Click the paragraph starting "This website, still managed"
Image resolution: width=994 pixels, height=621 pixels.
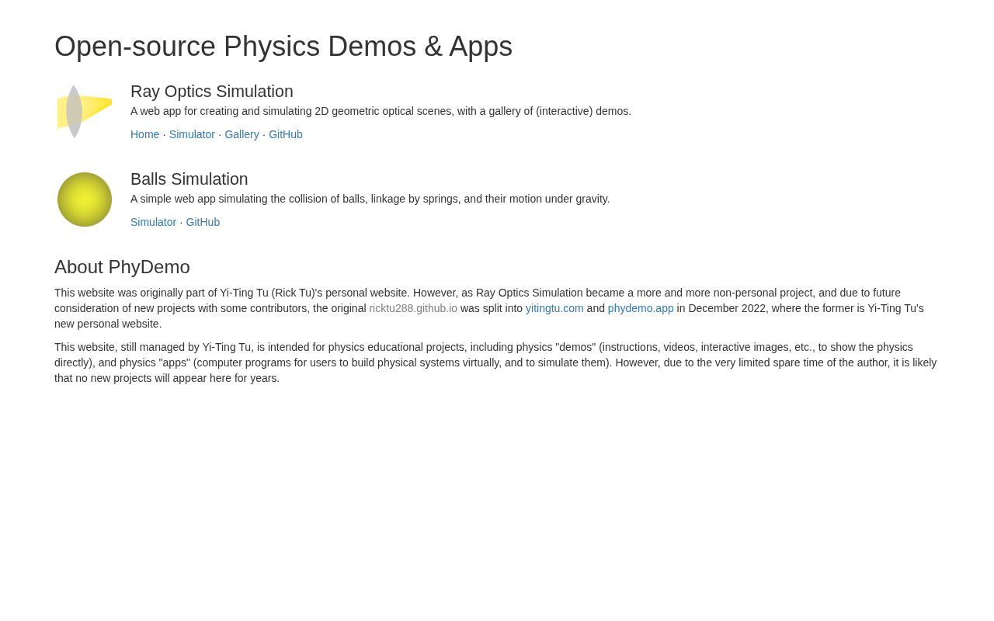pyautogui.click(x=495, y=363)
